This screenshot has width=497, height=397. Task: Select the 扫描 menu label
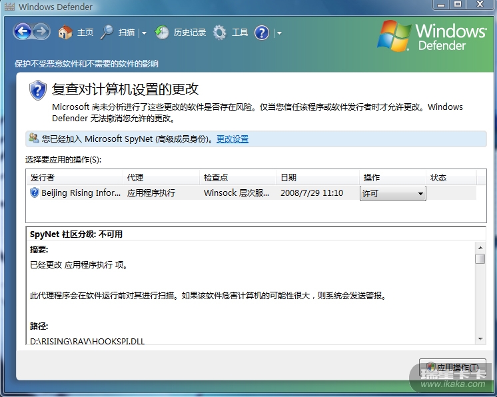pos(127,33)
